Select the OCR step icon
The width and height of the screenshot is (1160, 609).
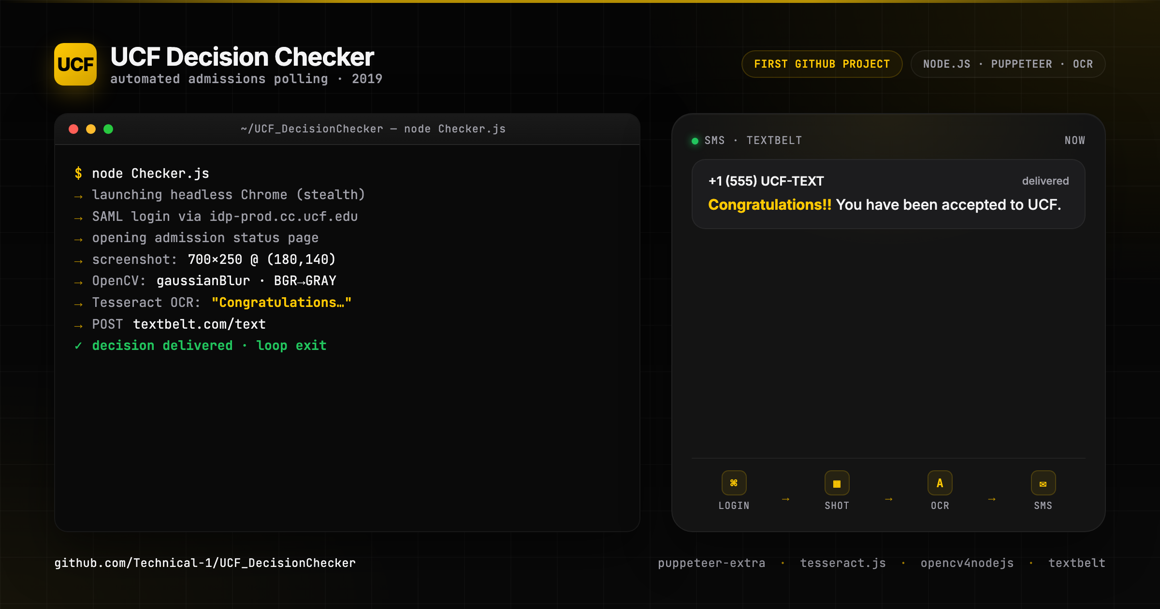point(940,483)
